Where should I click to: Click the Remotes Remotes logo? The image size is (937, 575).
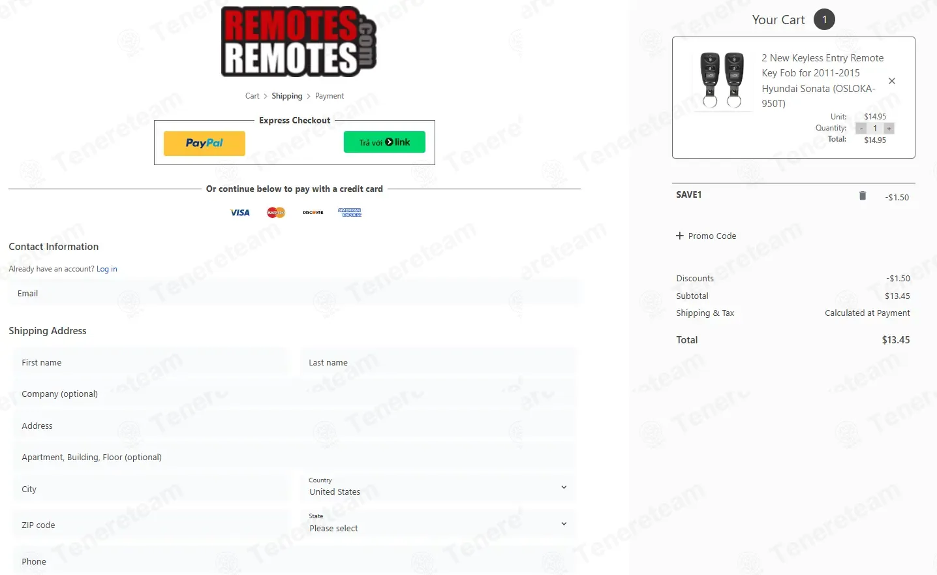tap(299, 41)
